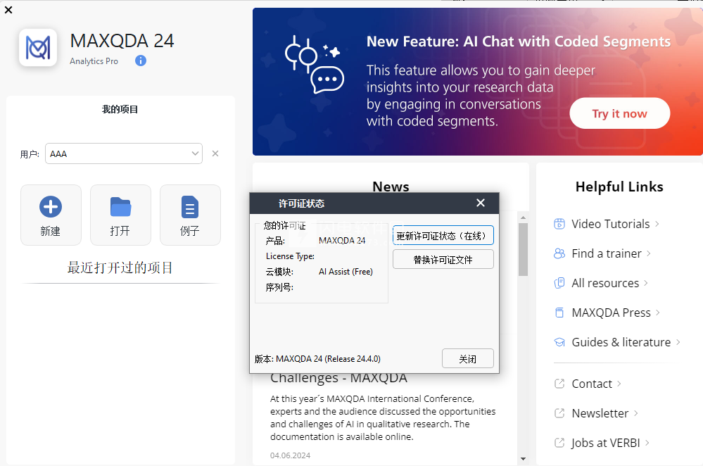Click the 产品 value MAXQDA 24 in the dialog
Viewport: 703px width, 466px height.
click(341, 241)
